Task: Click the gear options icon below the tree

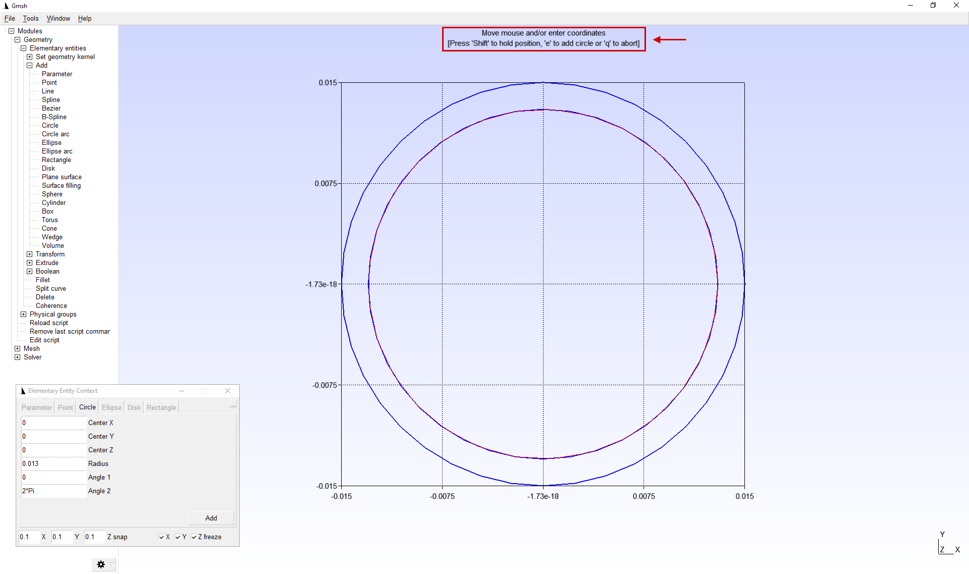Action: [101, 564]
